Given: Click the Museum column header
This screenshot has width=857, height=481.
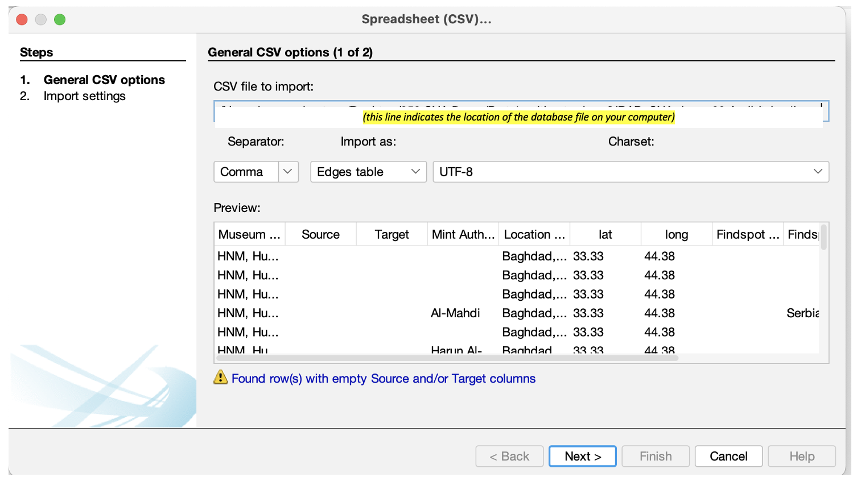Looking at the screenshot, I should pyautogui.click(x=250, y=234).
